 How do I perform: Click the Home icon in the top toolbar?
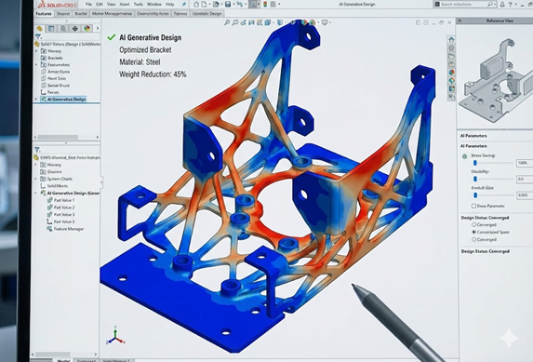196,4
